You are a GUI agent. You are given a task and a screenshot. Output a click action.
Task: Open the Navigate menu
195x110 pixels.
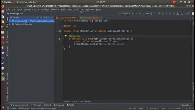(x=28, y=9)
